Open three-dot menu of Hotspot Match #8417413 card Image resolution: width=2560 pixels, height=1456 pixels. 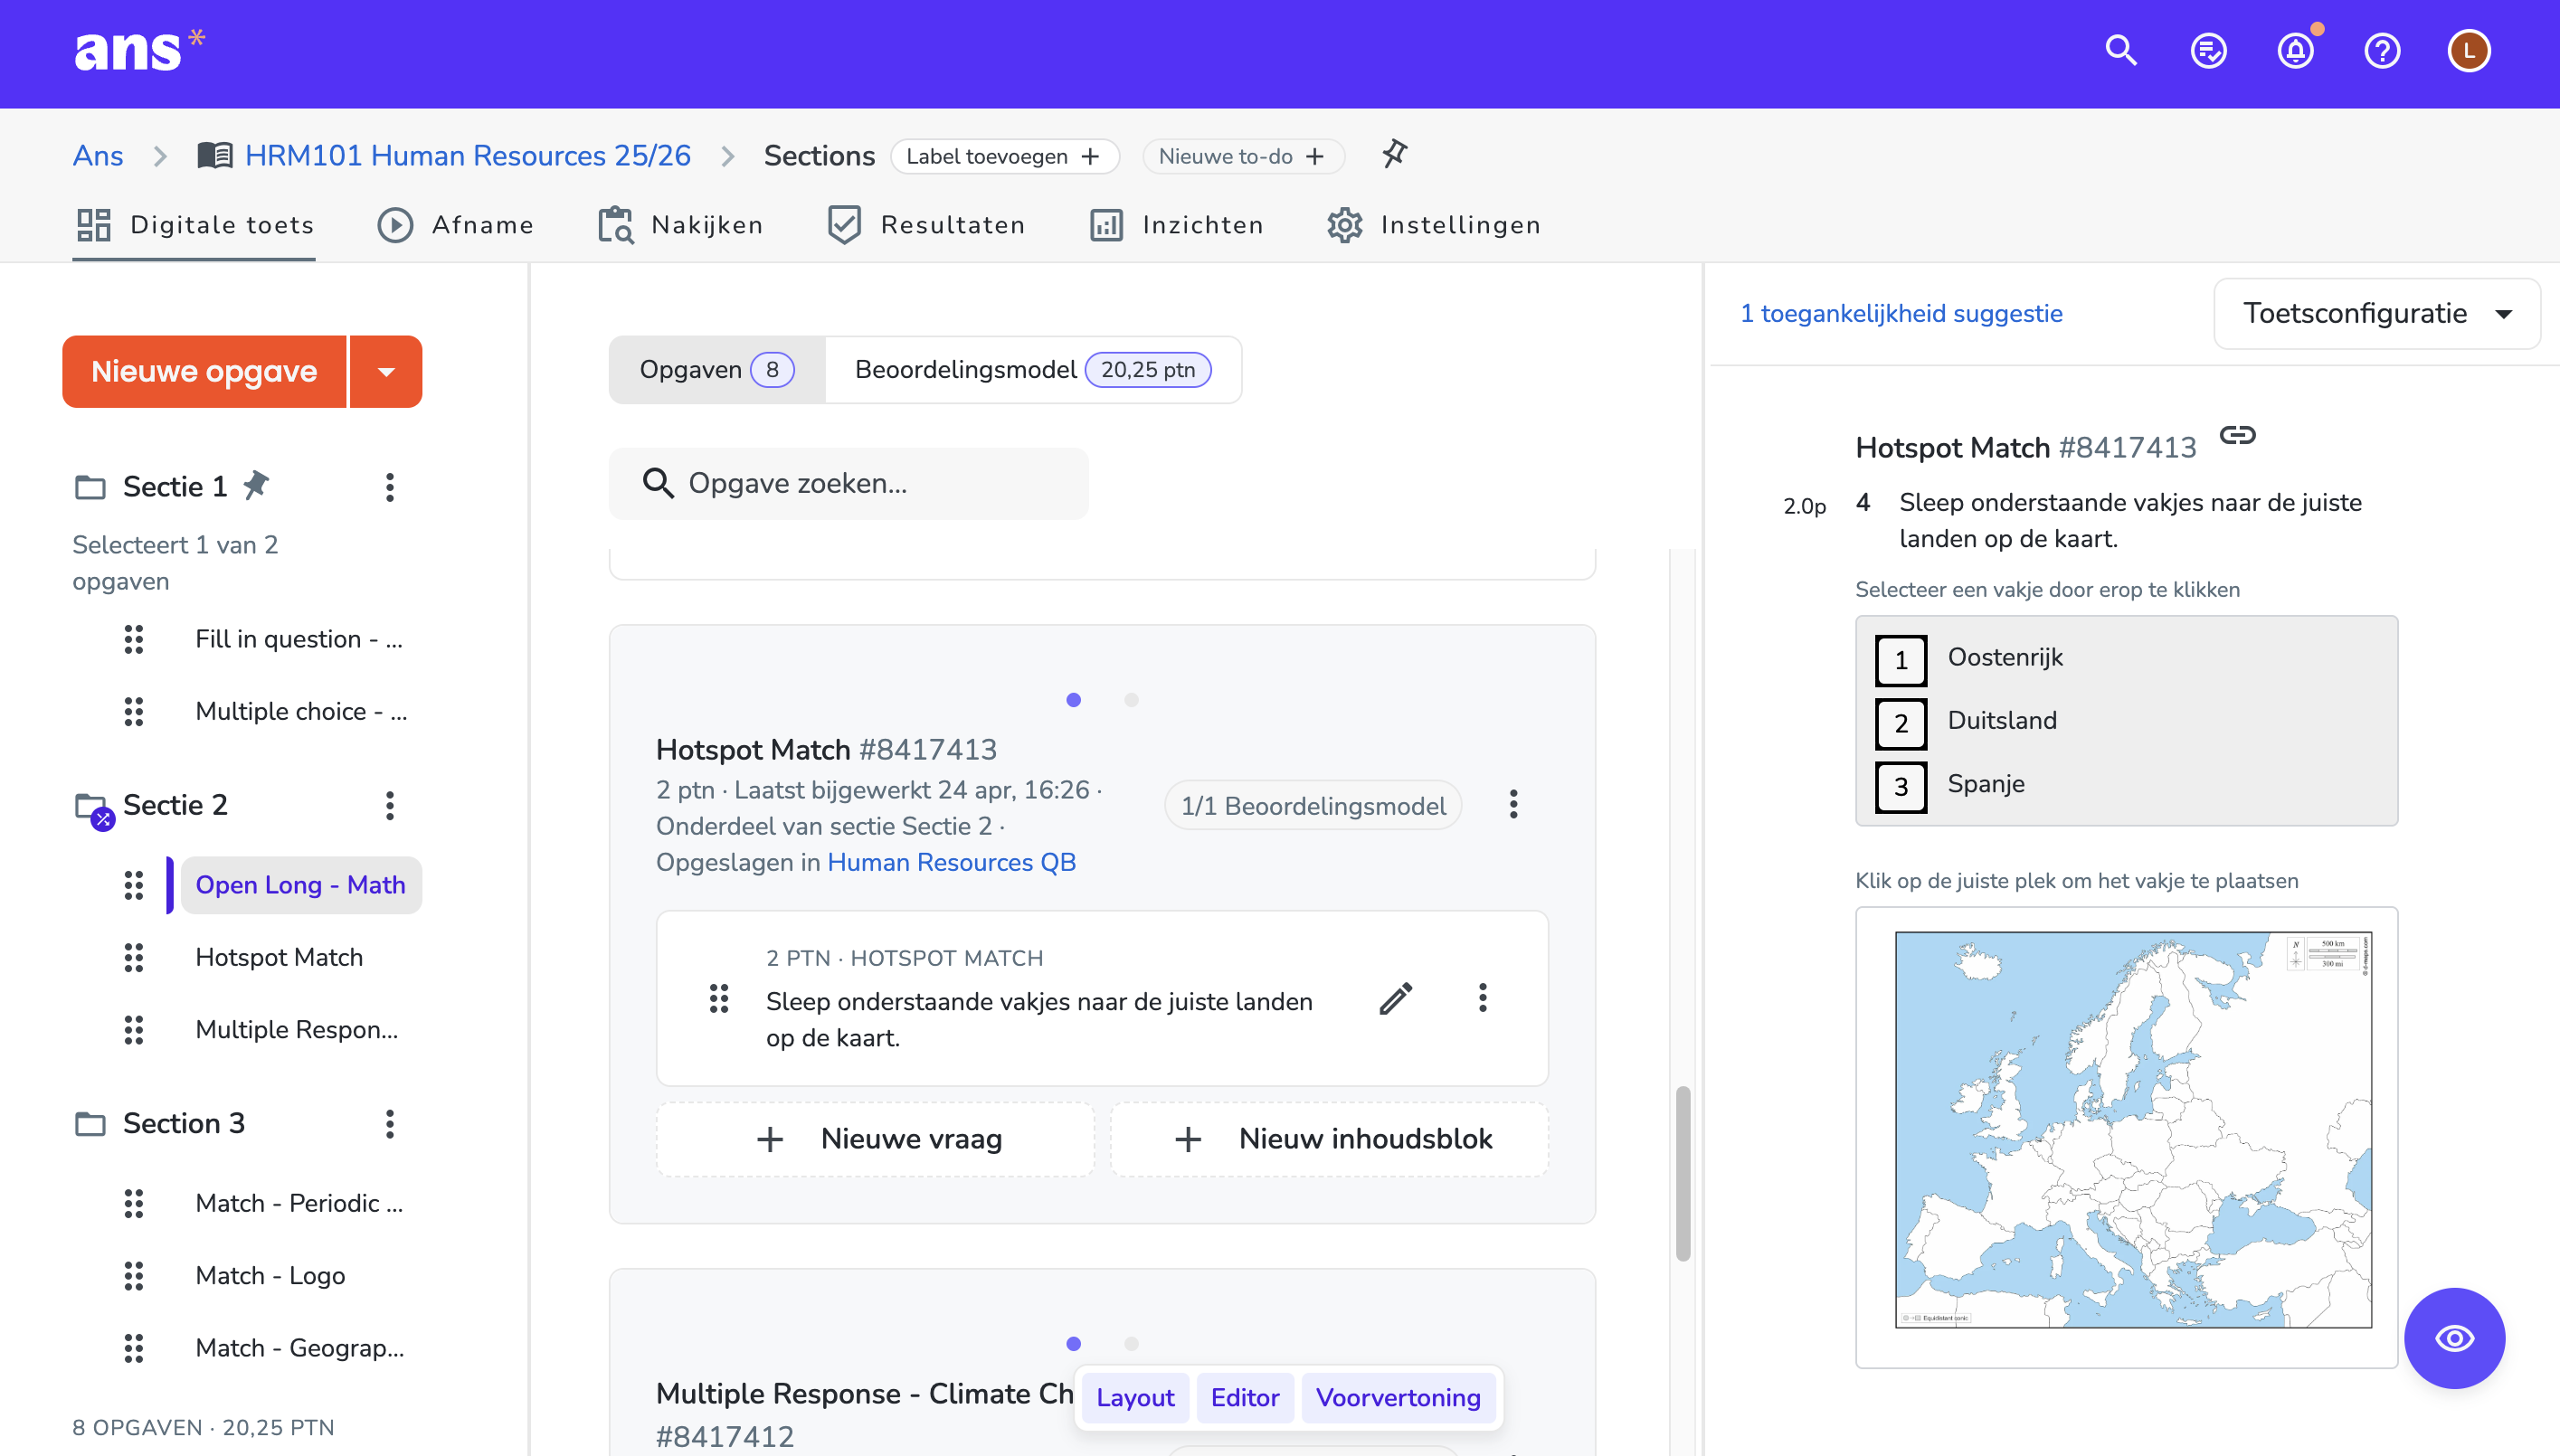coord(1514,804)
